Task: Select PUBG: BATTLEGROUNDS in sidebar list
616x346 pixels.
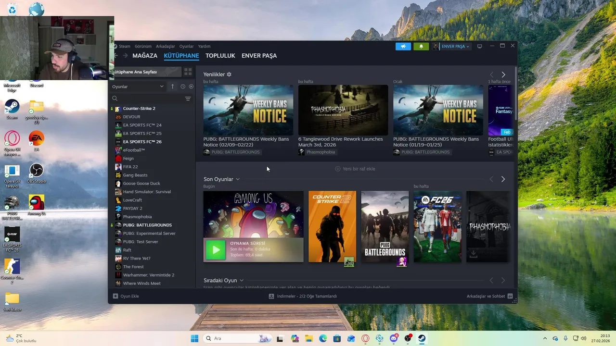Action: (x=147, y=225)
